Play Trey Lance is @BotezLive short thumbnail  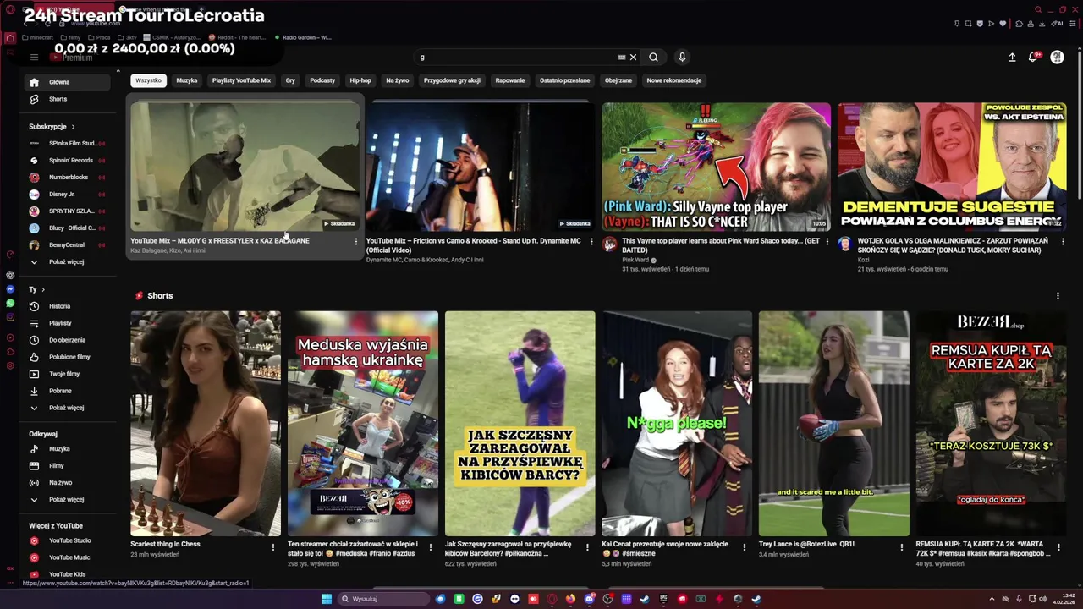(x=833, y=423)
